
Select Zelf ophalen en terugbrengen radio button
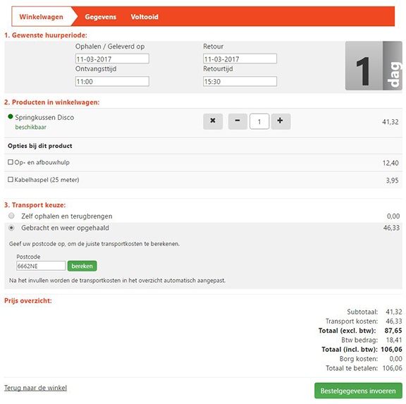click(x=11, y=216)
